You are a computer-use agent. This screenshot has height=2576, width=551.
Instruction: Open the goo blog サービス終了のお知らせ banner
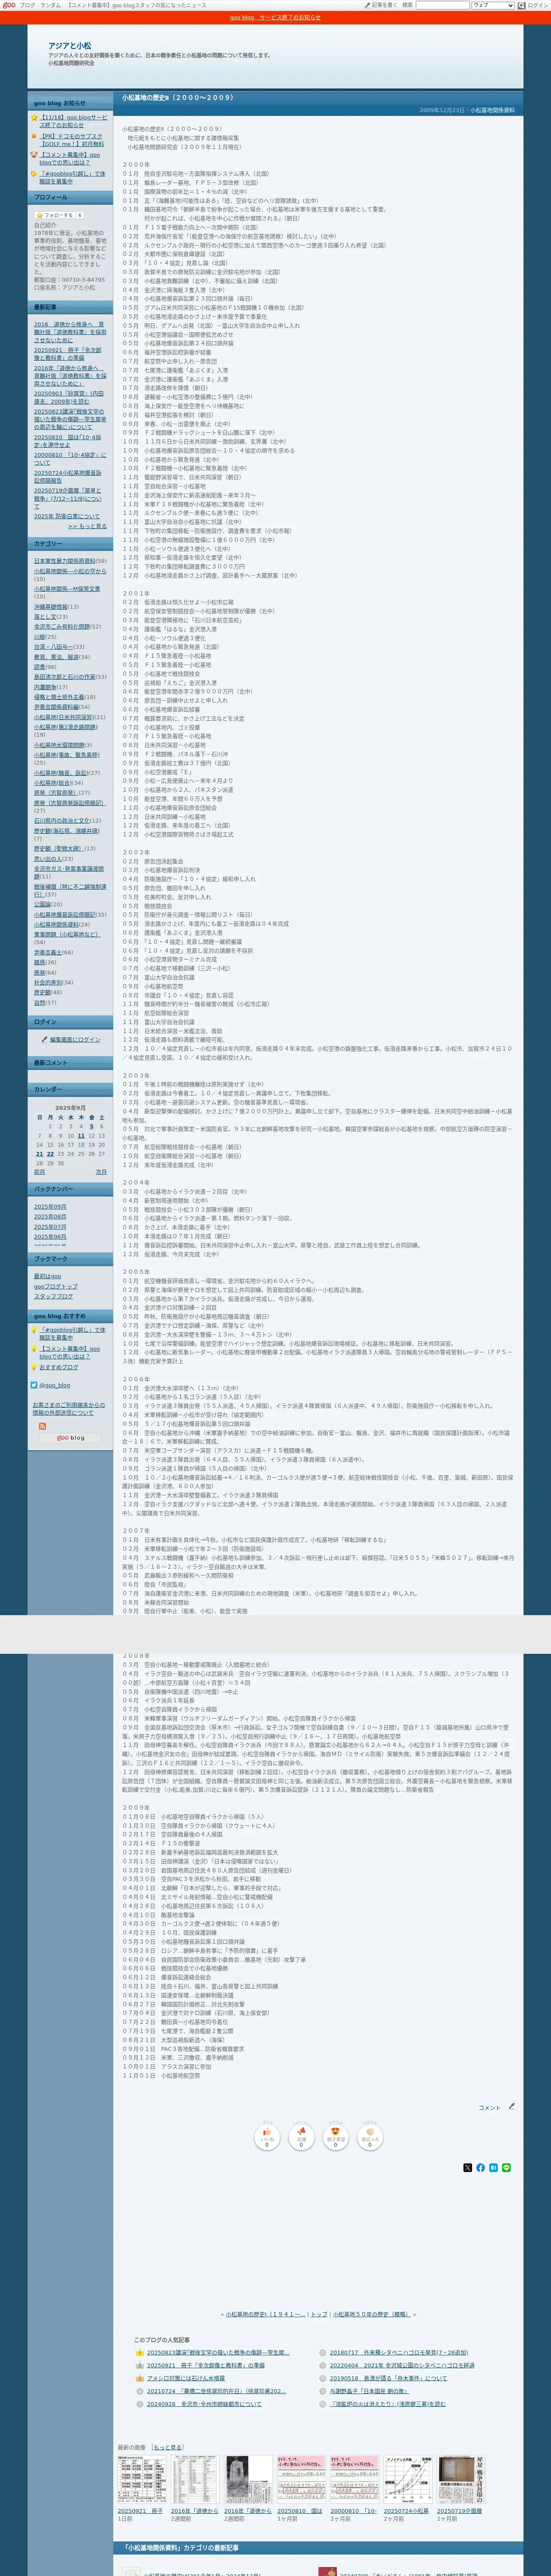[275, 17]
